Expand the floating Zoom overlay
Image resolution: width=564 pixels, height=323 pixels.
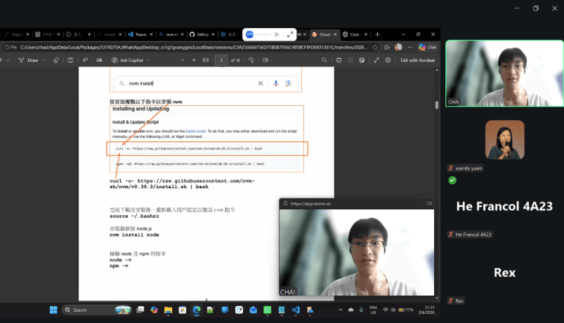tap(290, 34)
